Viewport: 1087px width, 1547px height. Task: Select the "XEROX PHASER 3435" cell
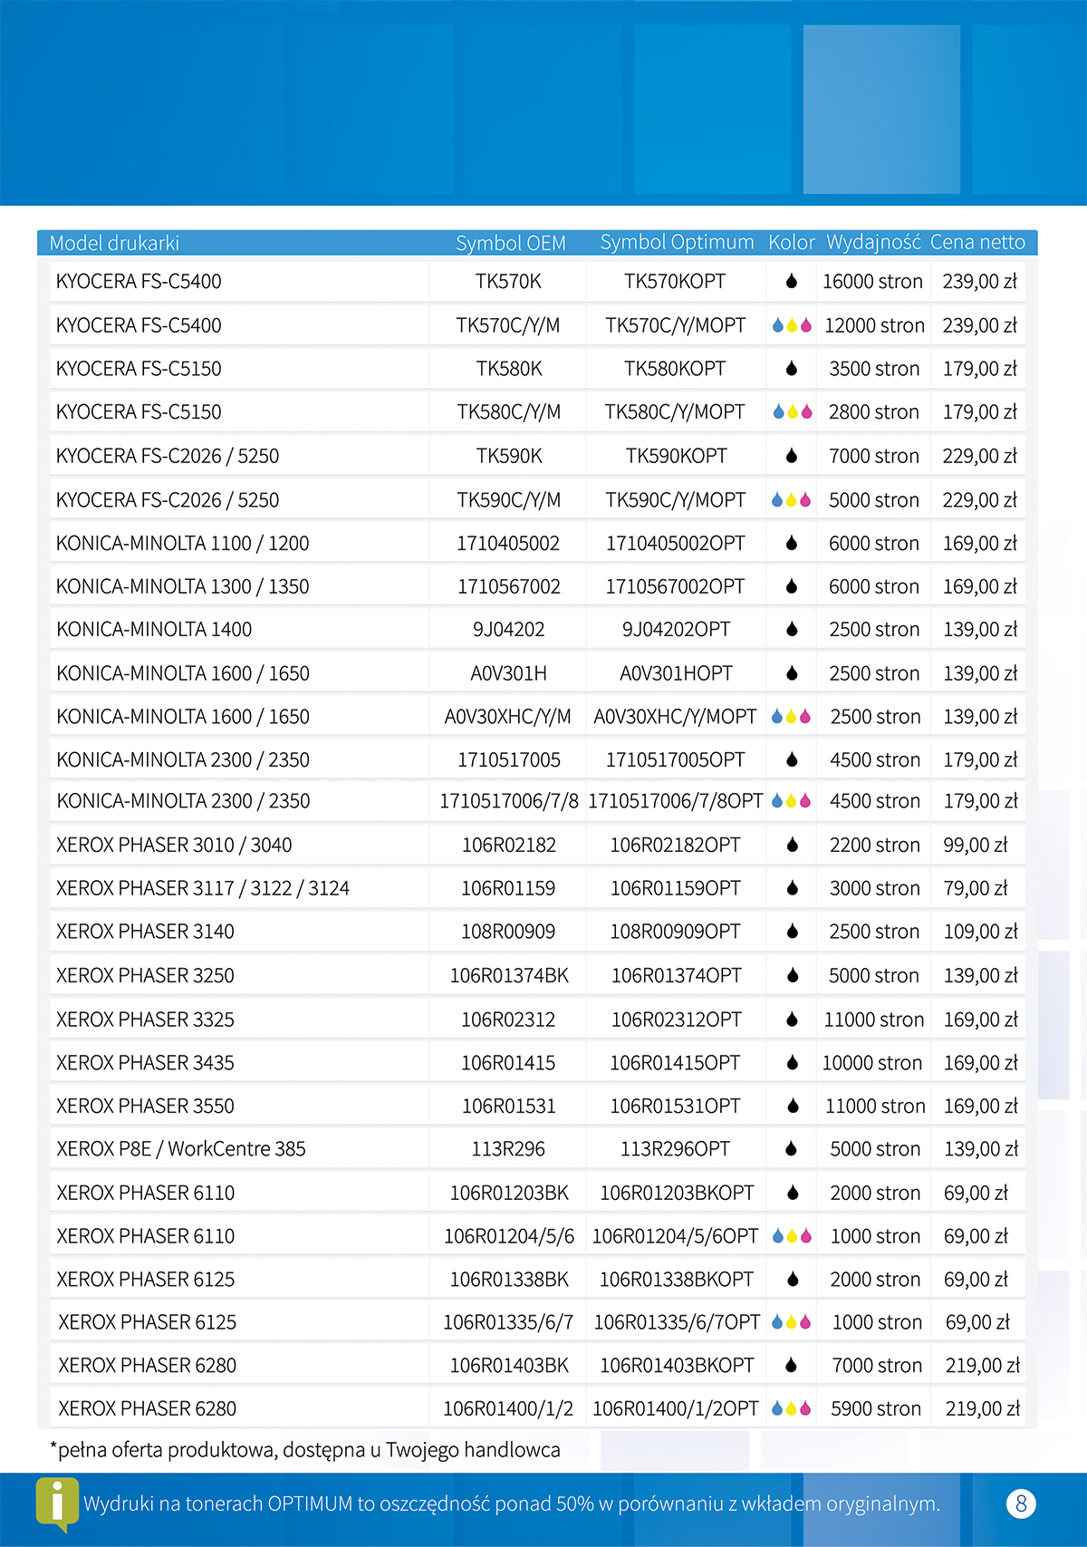(x=145, y=1063)
